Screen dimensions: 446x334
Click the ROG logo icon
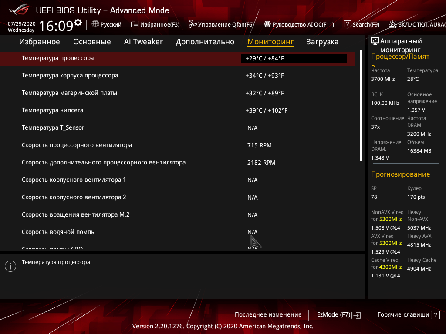(x=19, y=10)
